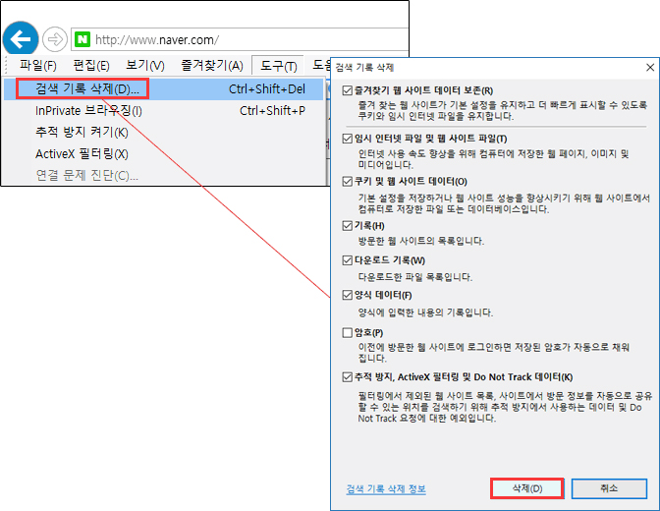660x511 pixels.
Task: Uncheck 즐겨찾기 웹 사이트 데이터 보존 checkbox
Action: point(346,90)
